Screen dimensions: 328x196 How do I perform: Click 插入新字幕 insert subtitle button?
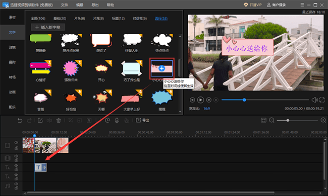48,27
